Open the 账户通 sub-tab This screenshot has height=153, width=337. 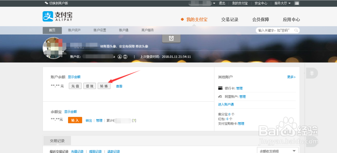click(x=124, y=30)
